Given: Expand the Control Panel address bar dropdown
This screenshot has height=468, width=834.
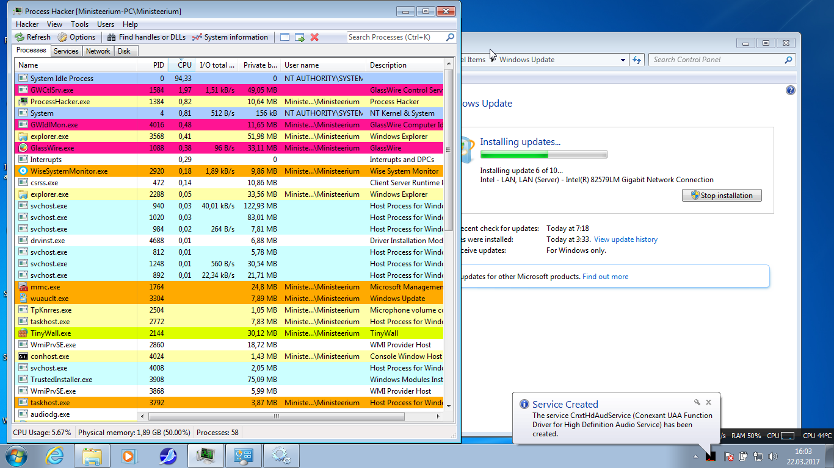Looking at the screenshot, I should 623,60.
